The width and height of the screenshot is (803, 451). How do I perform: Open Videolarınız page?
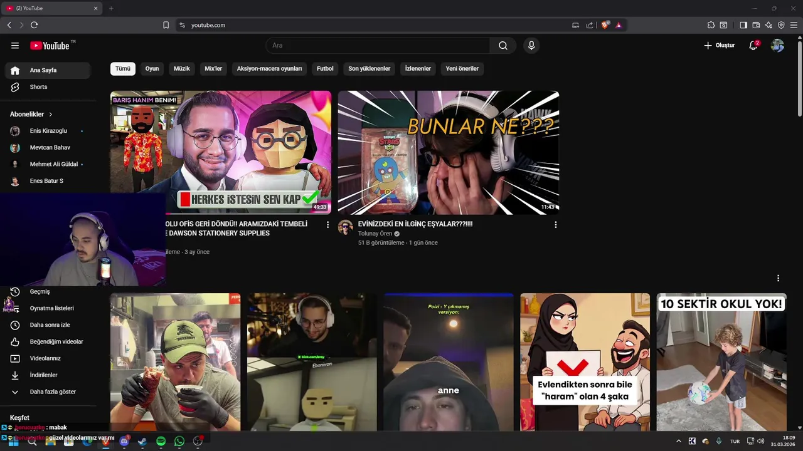pos(48,358)
